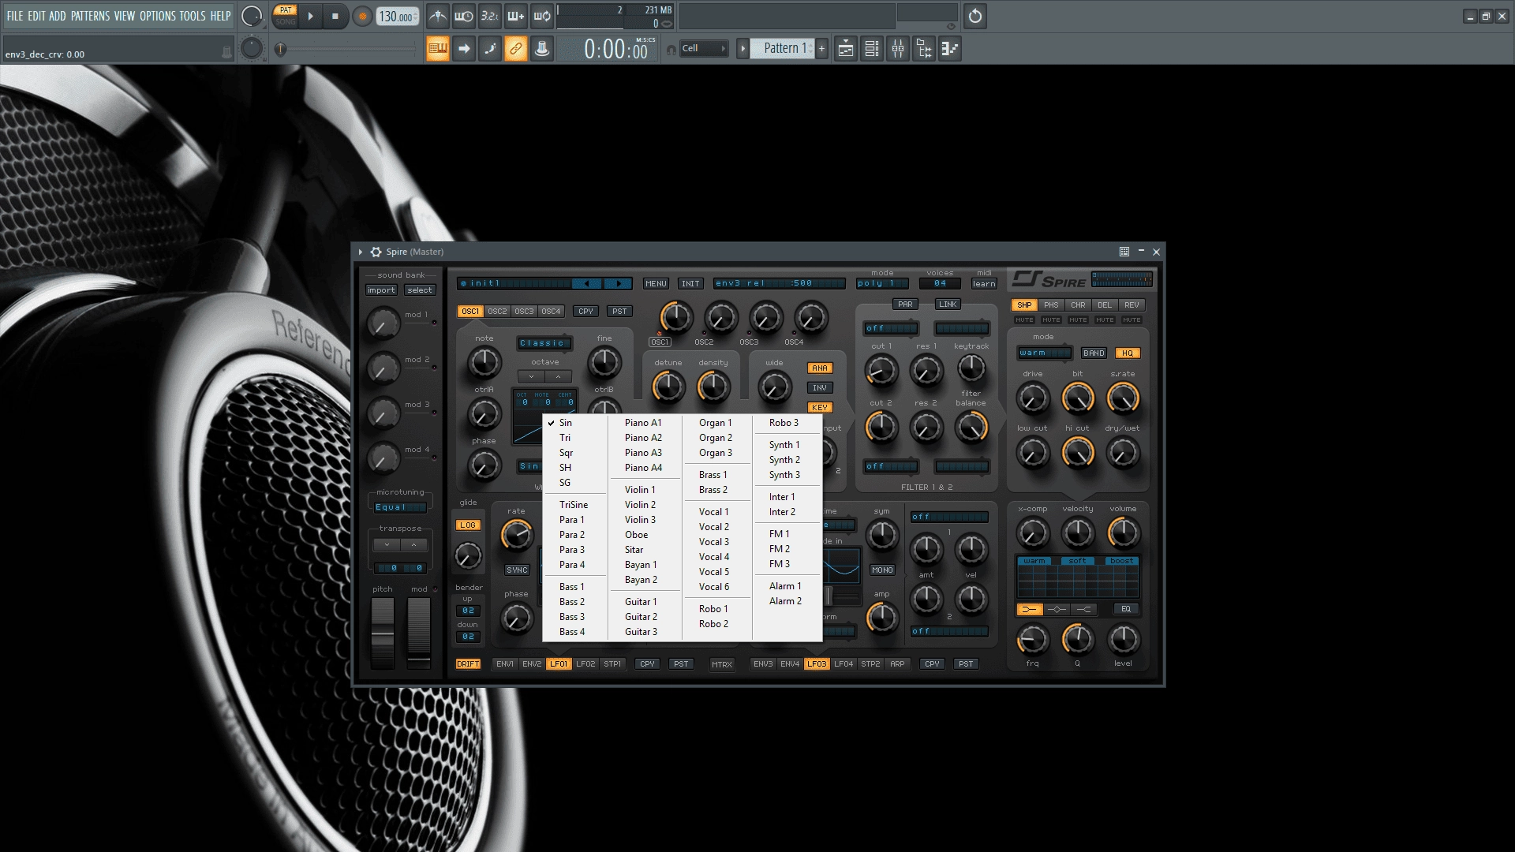1515x852 pixels.
Task: Enable overdub blend recording icon
Action: tap(516, 16)
